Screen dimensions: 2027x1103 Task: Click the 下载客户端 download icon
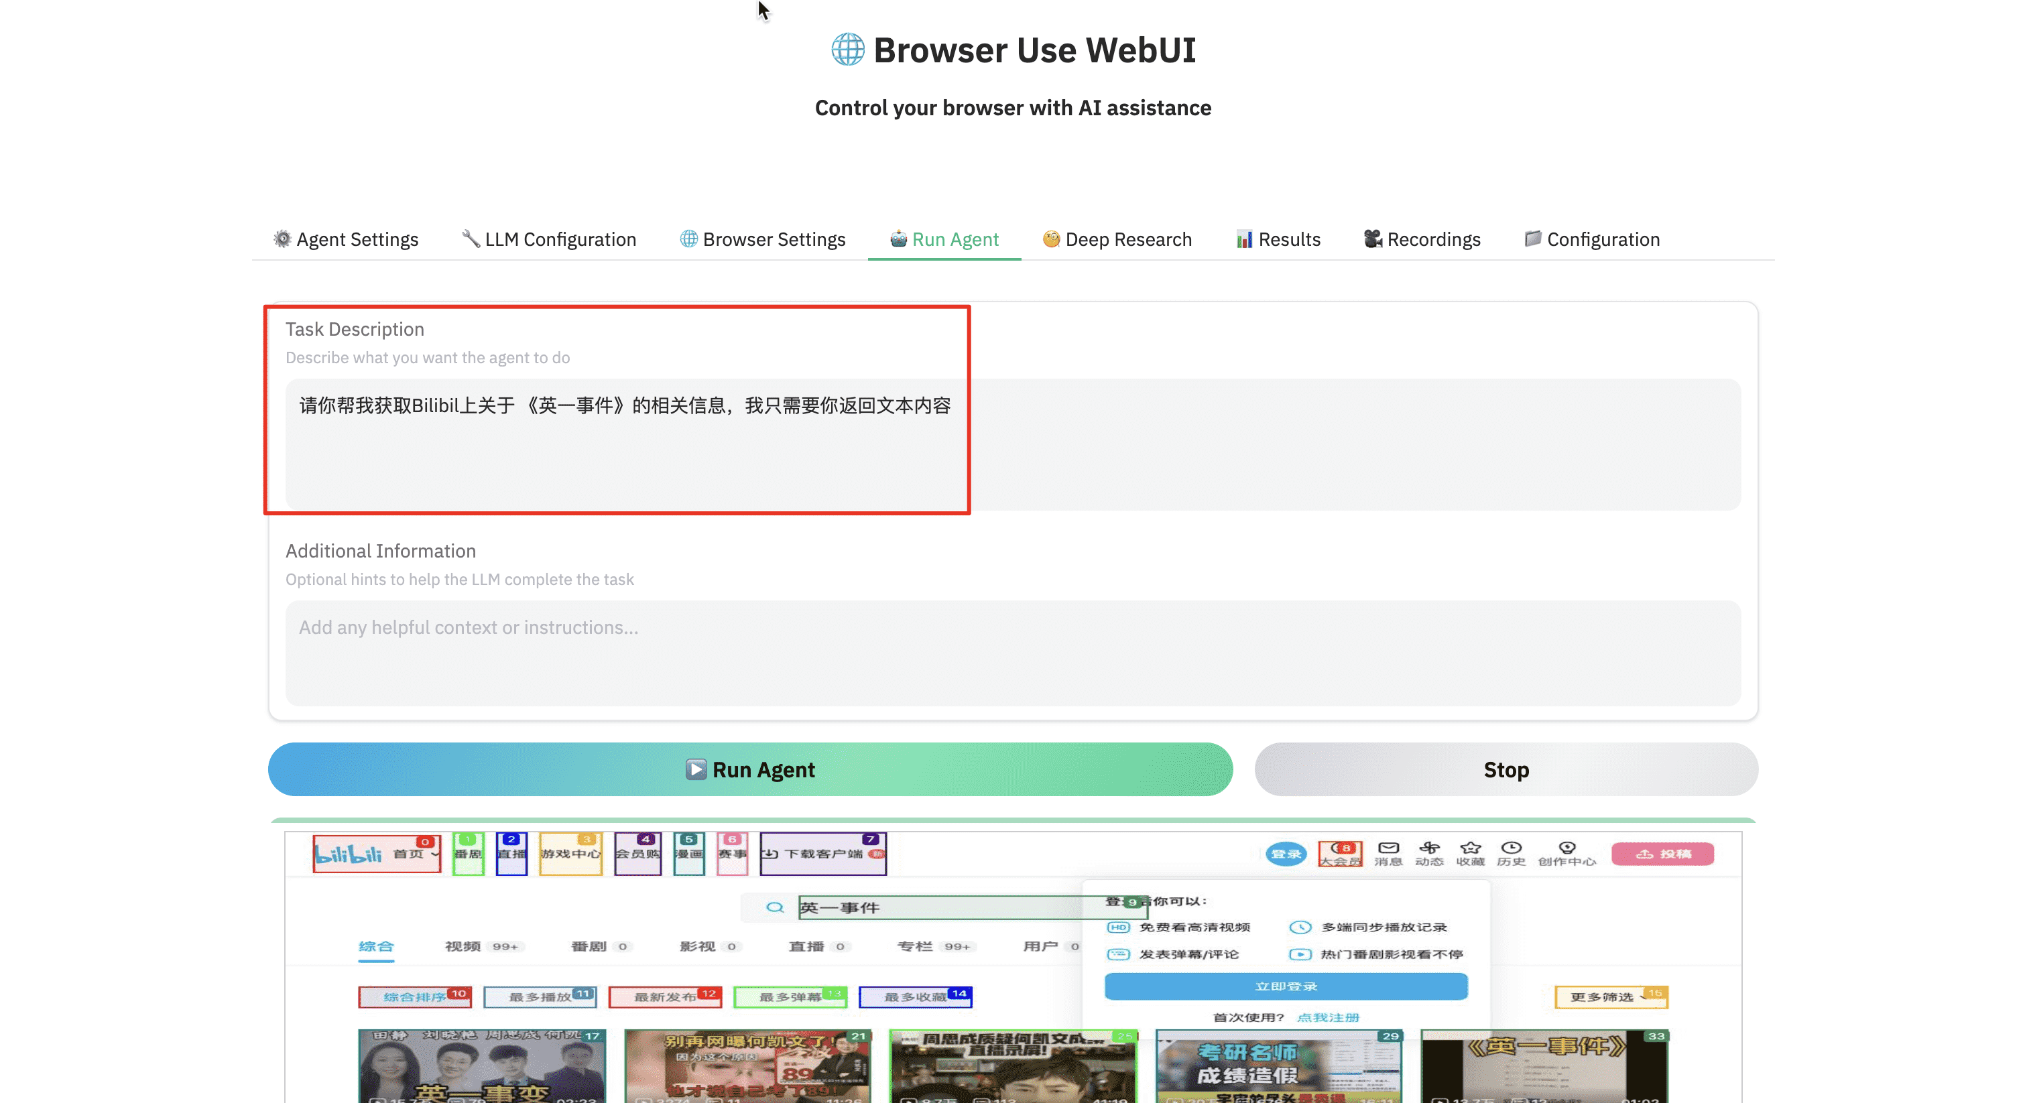pos(770,854)
